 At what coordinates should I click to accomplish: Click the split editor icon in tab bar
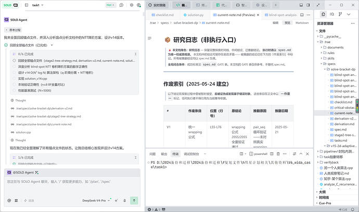302,15
